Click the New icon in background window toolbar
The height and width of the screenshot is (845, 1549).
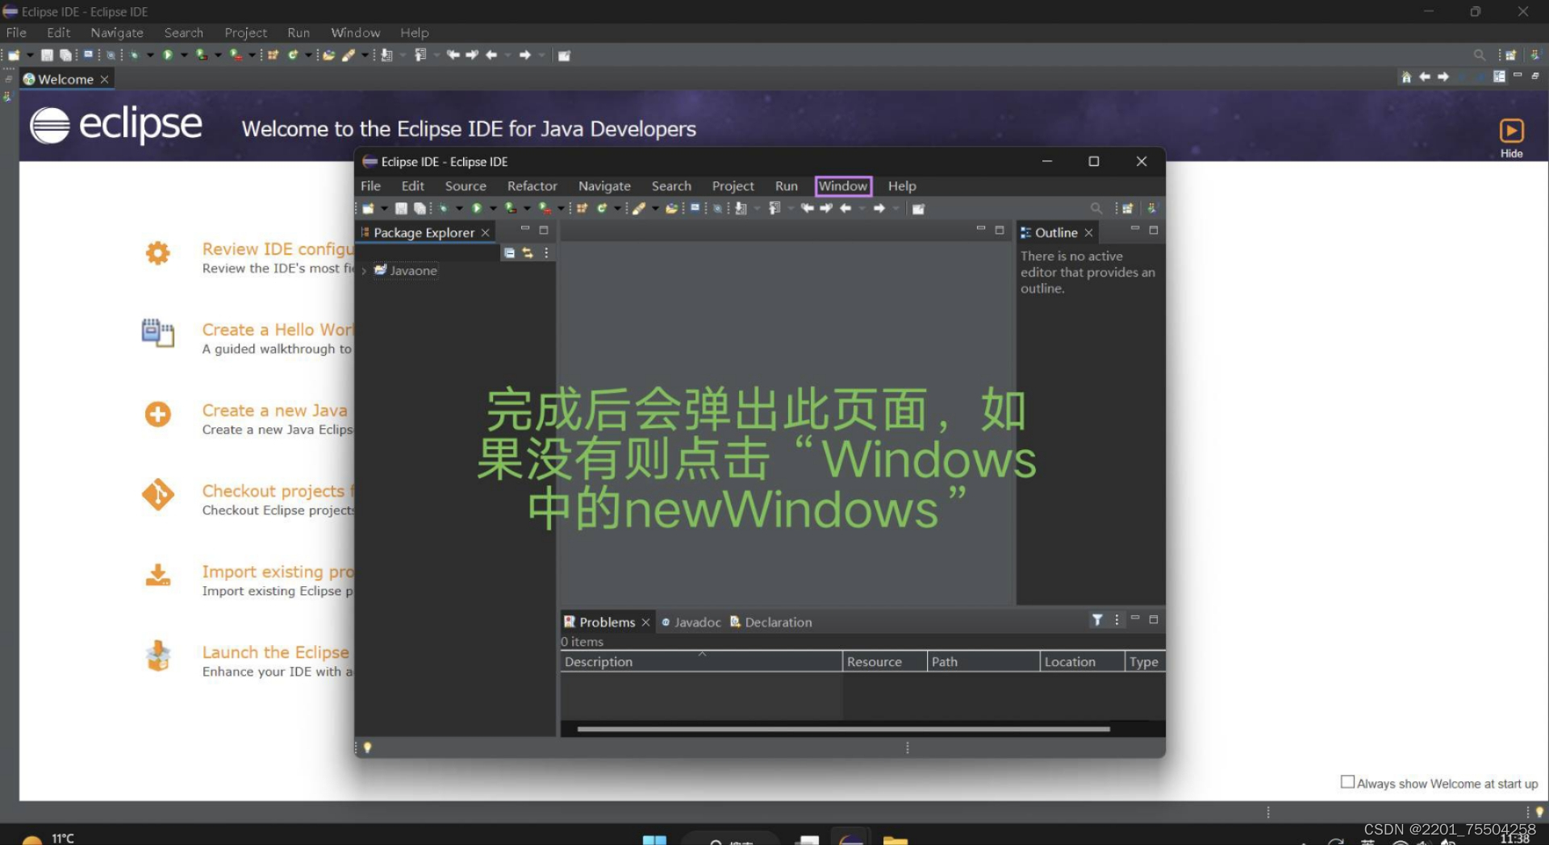[x=14, y=56]
